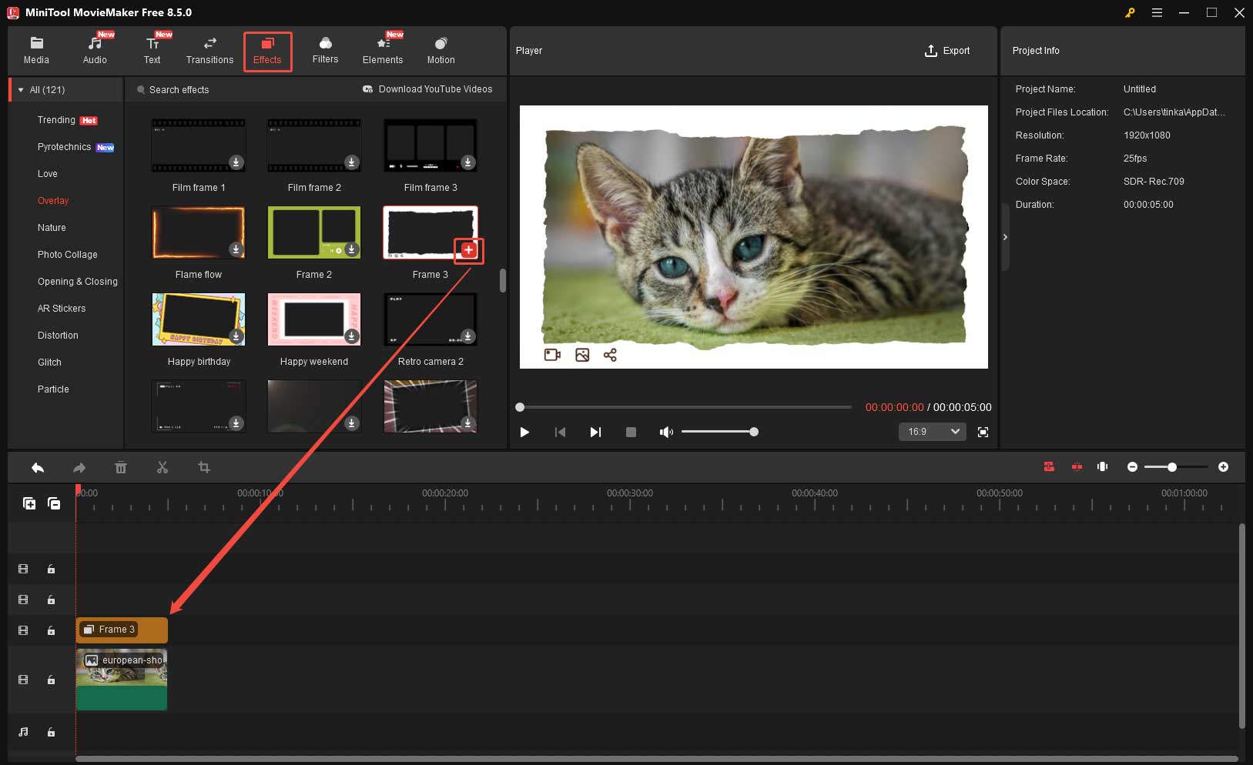This screenshot has width=1253, height=765.
Task: Lock the Frame 3 effect track
Action: click(51, 630)
